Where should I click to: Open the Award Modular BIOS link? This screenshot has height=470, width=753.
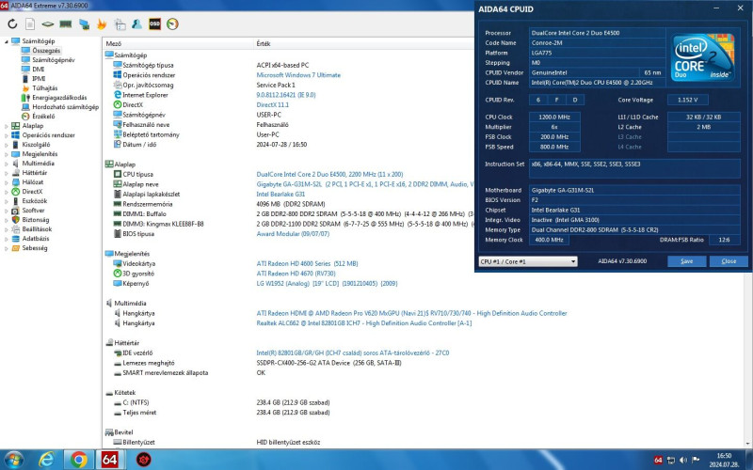click(x=293, y=234)
